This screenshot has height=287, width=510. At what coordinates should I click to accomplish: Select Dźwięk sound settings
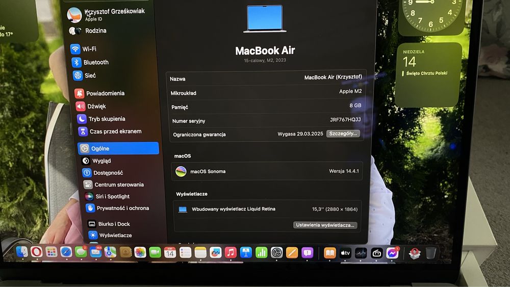(91, 106)
